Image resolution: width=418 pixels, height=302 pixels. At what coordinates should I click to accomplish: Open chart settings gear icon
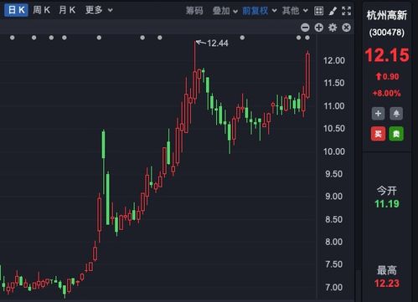(x=333, y=28)
